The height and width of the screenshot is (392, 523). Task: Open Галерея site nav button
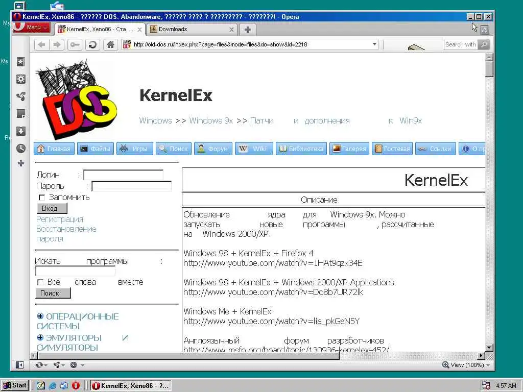pyautogui.click(x=349, y=149)
